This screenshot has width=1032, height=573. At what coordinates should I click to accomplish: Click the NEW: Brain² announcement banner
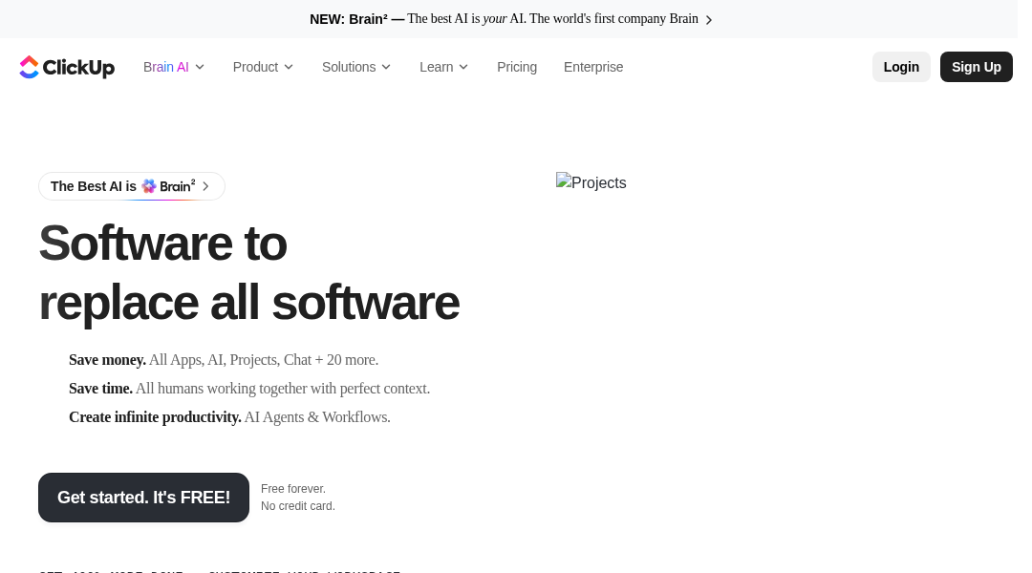click(510, 19)
